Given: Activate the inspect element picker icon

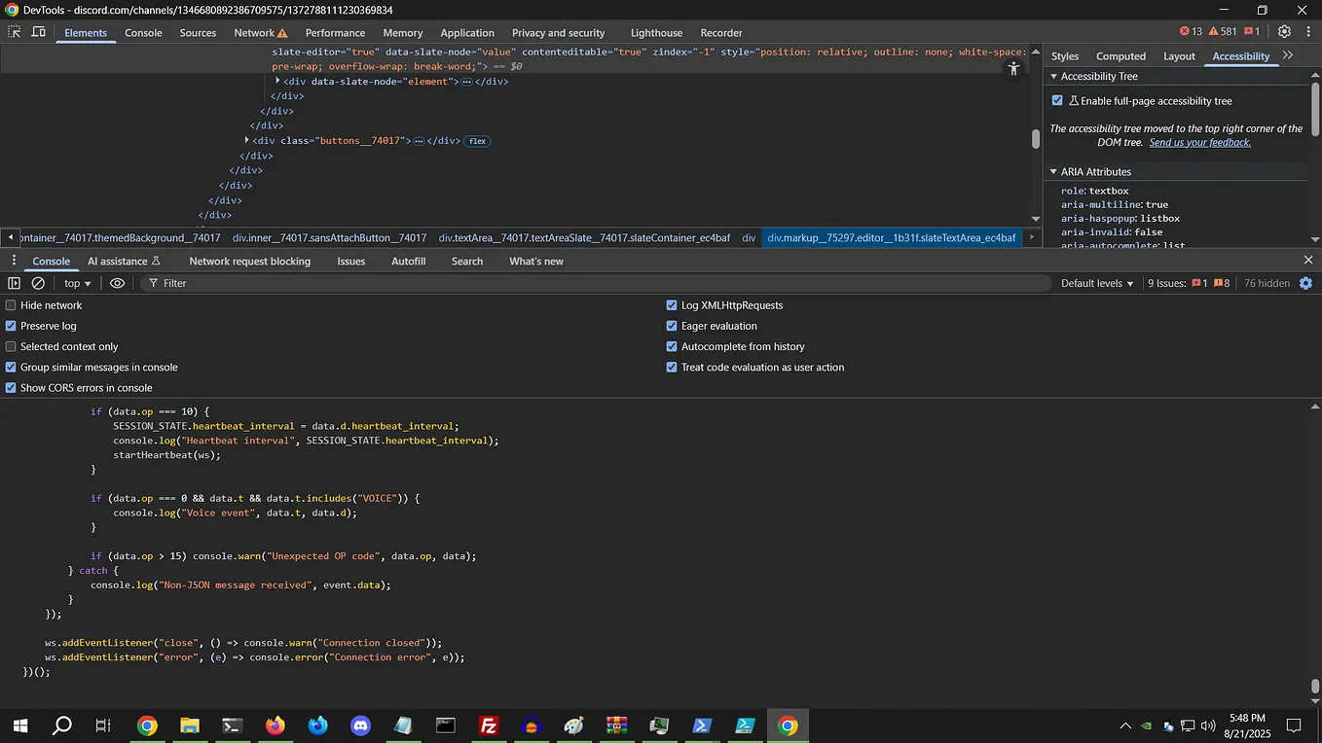Looking at the screenshot, I should pyautogui.click(x=15, y=32).
